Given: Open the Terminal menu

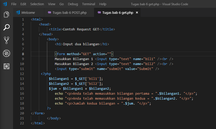Looking at the screenshot, I should (89, 4).
